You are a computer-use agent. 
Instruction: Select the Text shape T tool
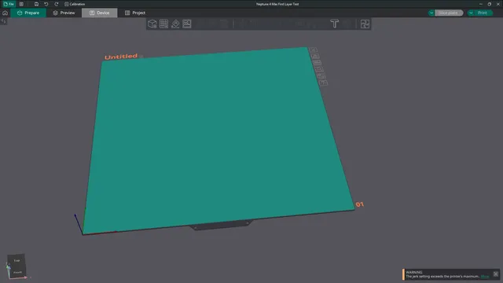(334, 24)
